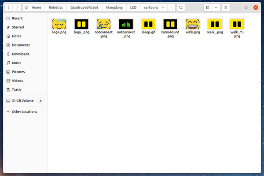Click the forward navigation arrow

[17, 7]
